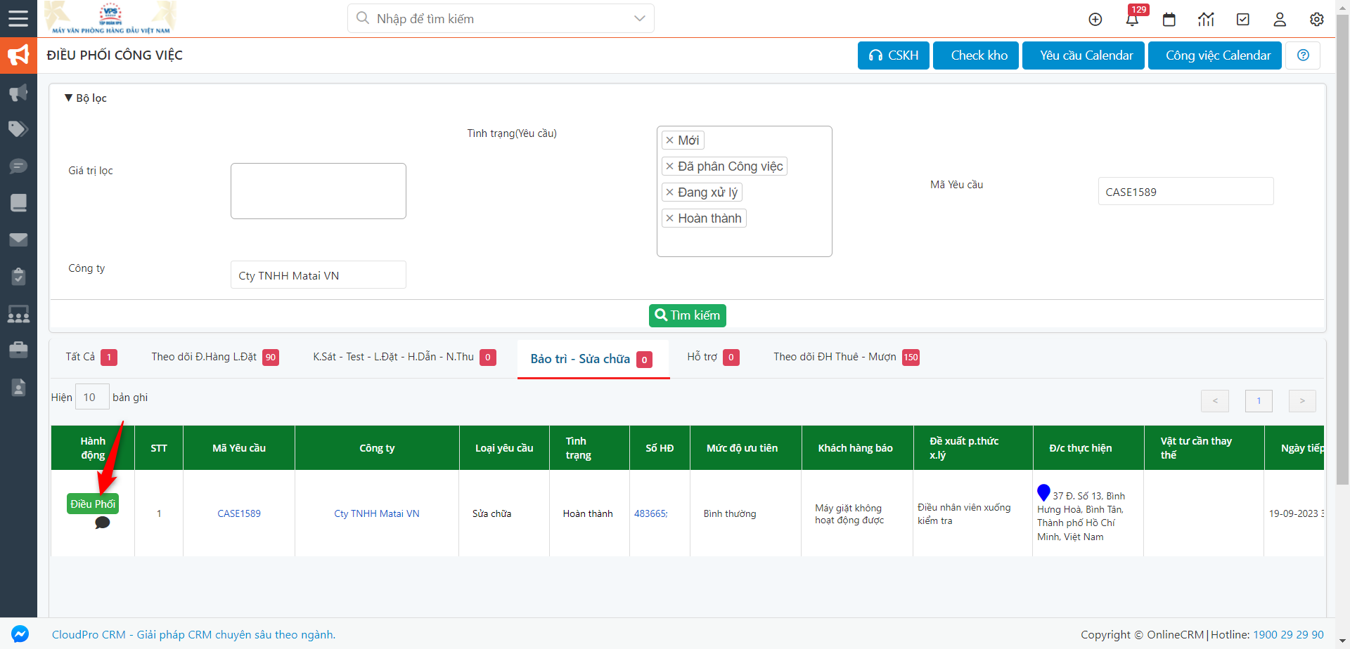This screenshot has height=649, width=1350.
Task: Open contract number 483665 link
Action: coord(651,513)
